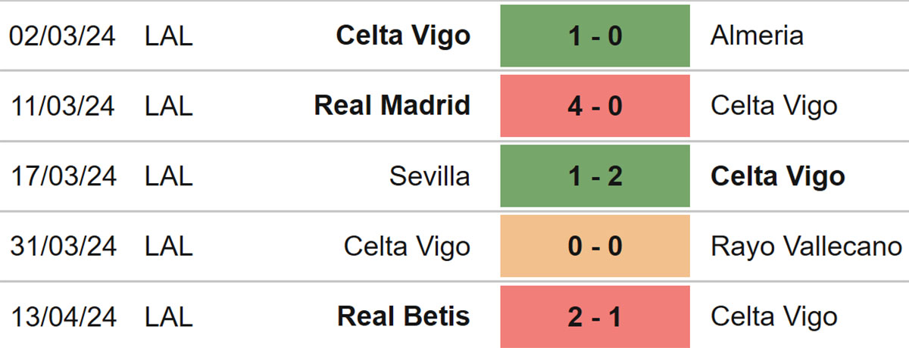Viewport: 909px width, 348px height.
Task: Select Celta Vigo in the Real Madrid row
Action: coord(774,106)
